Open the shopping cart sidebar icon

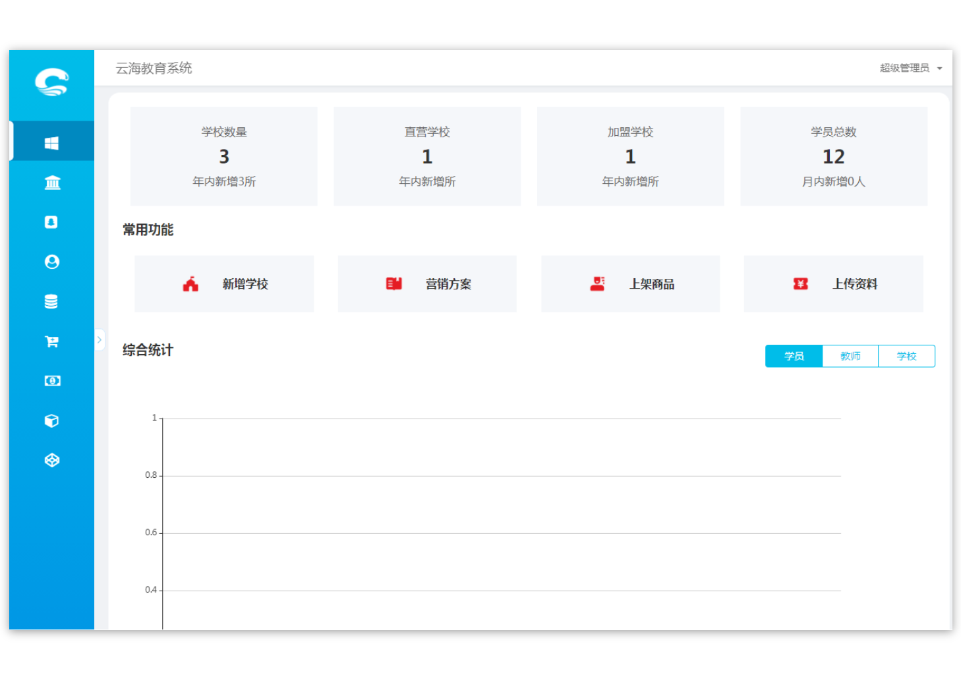[x=51, y=341]
